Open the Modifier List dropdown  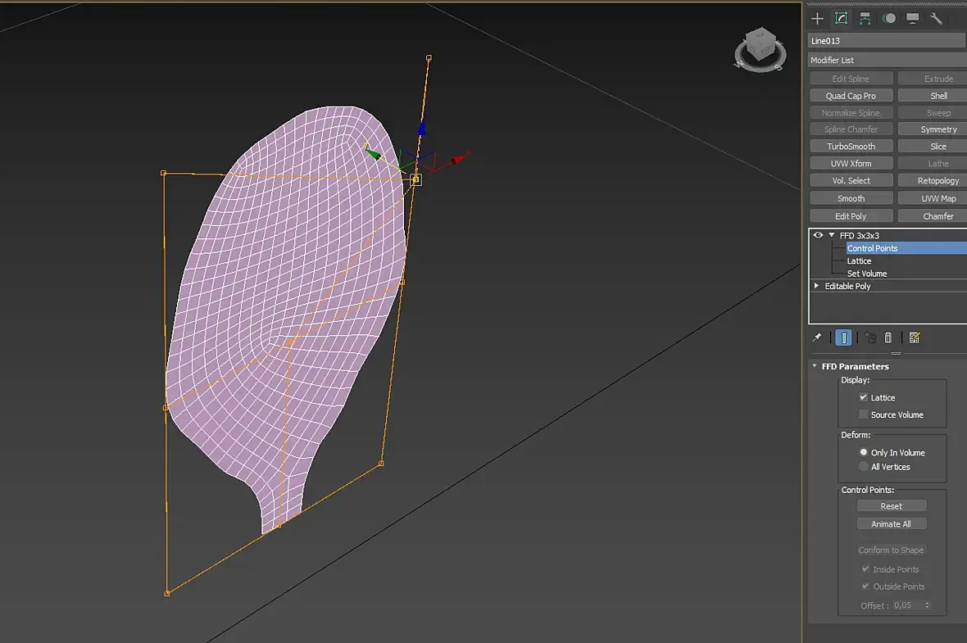(x=887, y=60)
